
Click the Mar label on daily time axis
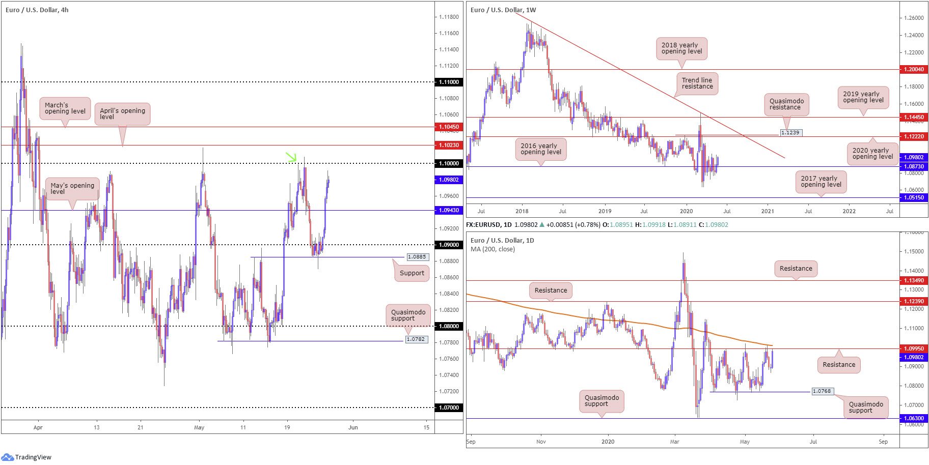point(674,442)
